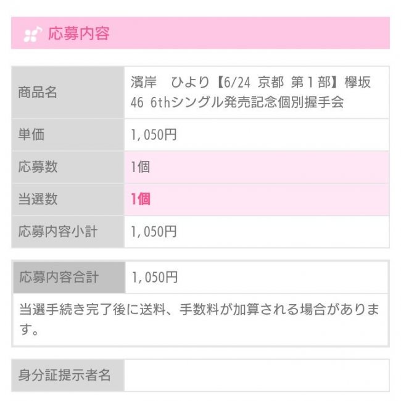Click the 身分証提示者名 label cell
Image resolution: width=401 pixels, height=401 pixels.
(x=68, y=375)
